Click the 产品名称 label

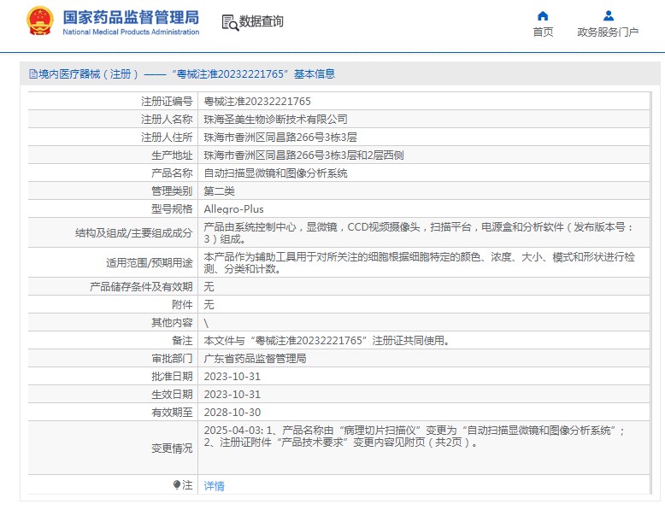pos(172,173)
